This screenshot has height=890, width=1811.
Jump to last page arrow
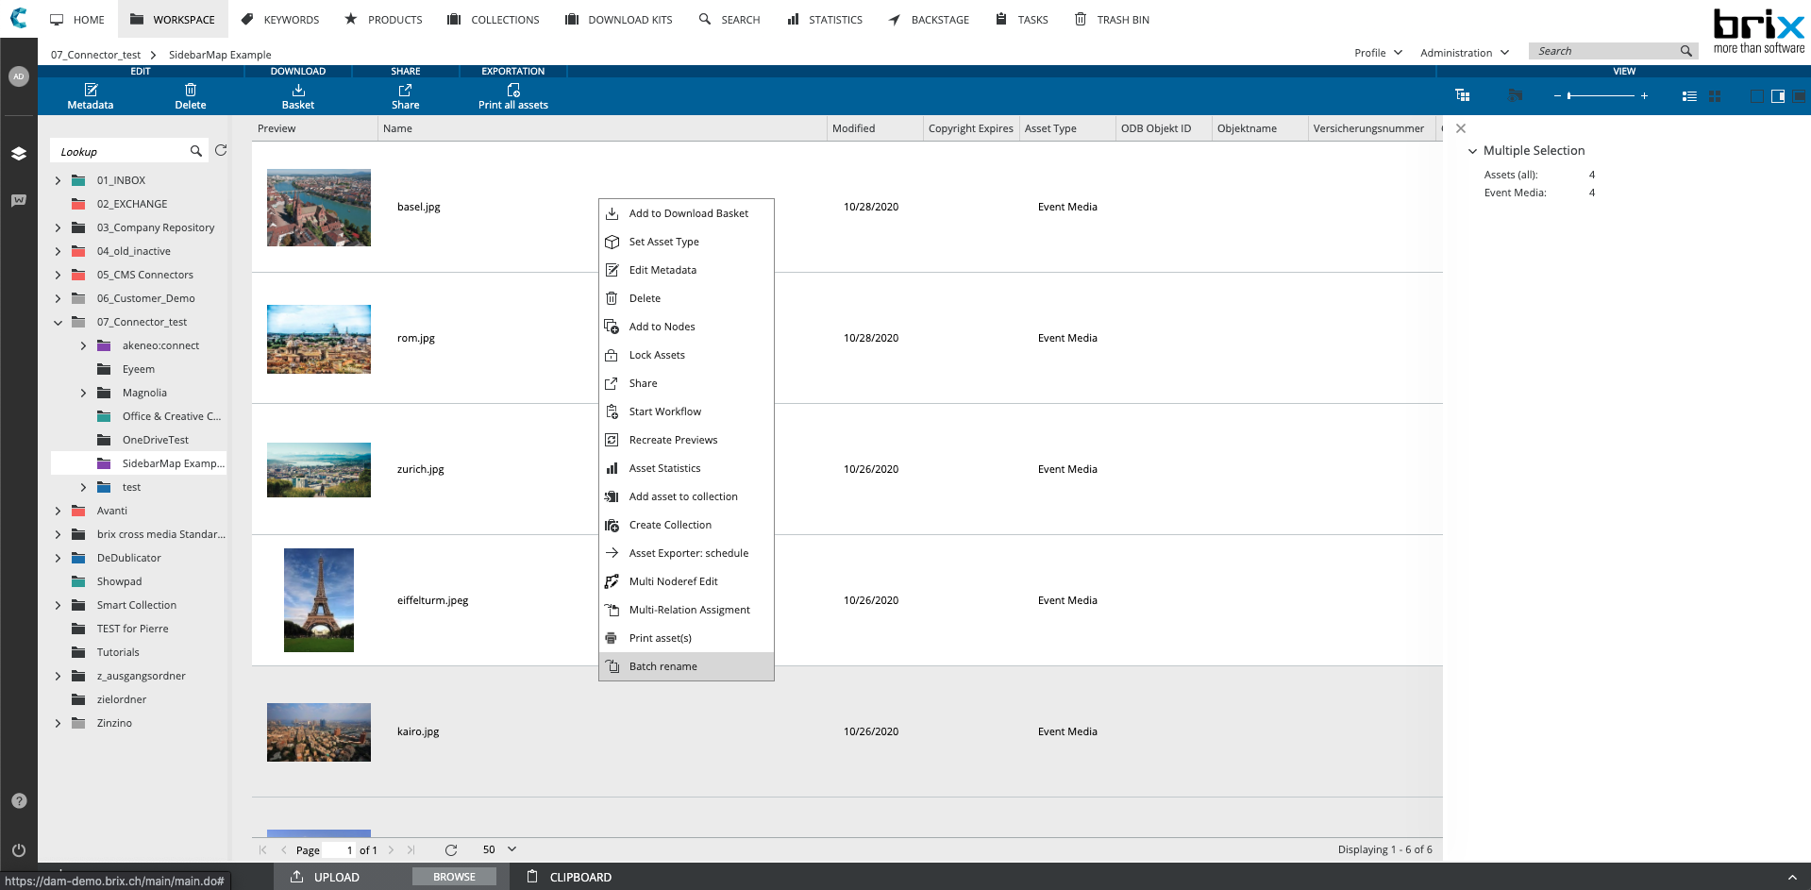[411, 849]
